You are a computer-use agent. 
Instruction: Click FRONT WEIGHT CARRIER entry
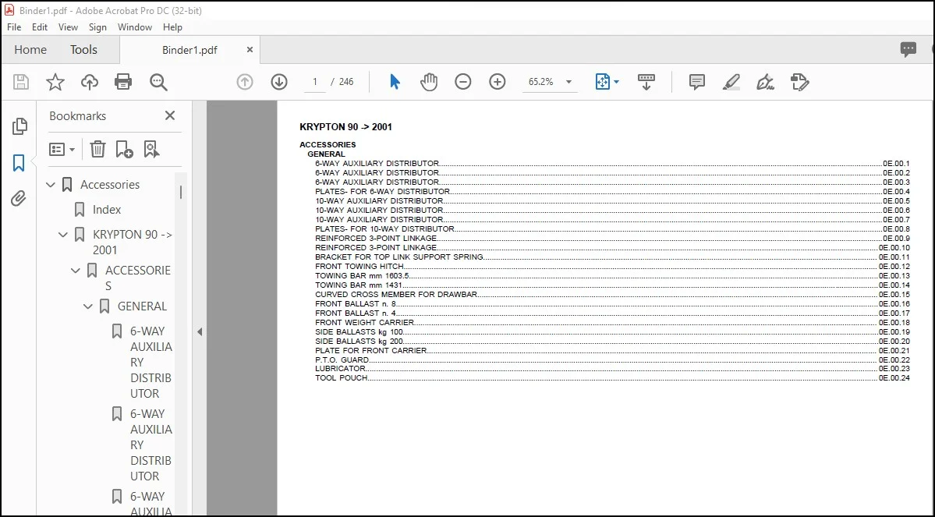tap(612, 323)
